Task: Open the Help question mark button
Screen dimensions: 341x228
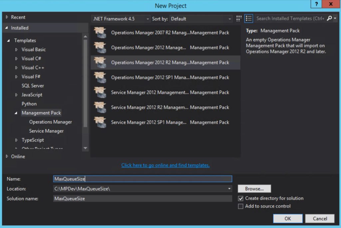Action: [x=316, y=4]
